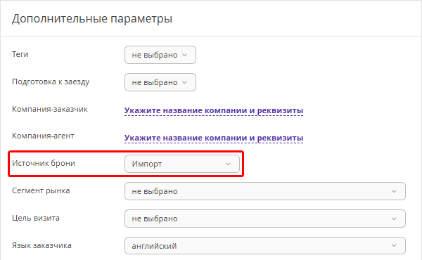Click the Цель визита label
422x260 pixels.
[36, 218]
